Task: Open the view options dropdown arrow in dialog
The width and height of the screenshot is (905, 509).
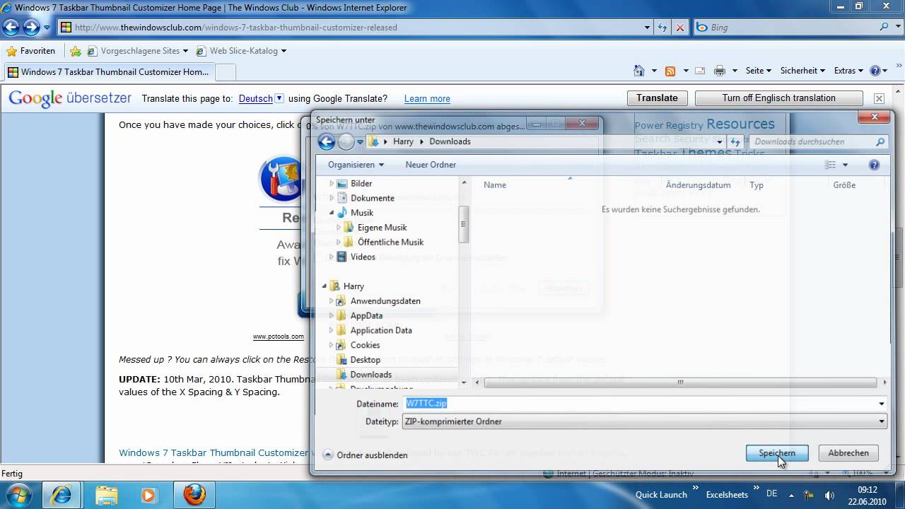Action: (845, 165)
